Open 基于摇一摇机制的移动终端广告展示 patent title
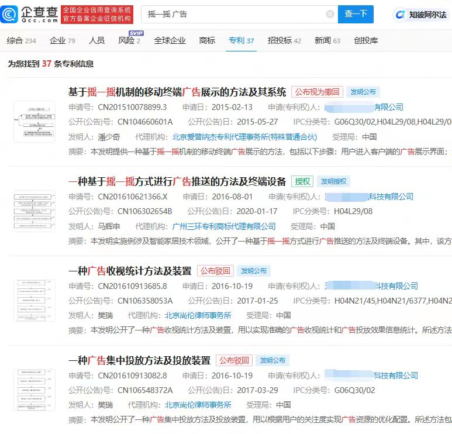 [177, 92]
